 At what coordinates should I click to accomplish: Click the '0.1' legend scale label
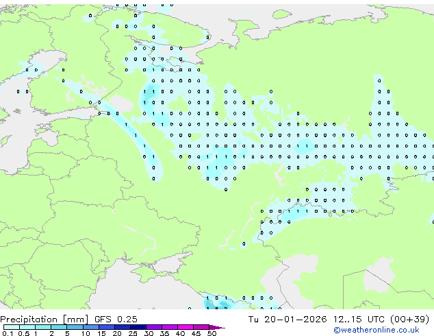[8, 333]
